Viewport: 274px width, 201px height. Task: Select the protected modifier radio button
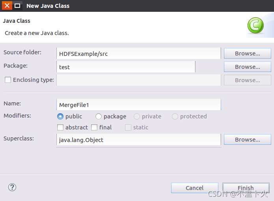click(x=175, y=116)
